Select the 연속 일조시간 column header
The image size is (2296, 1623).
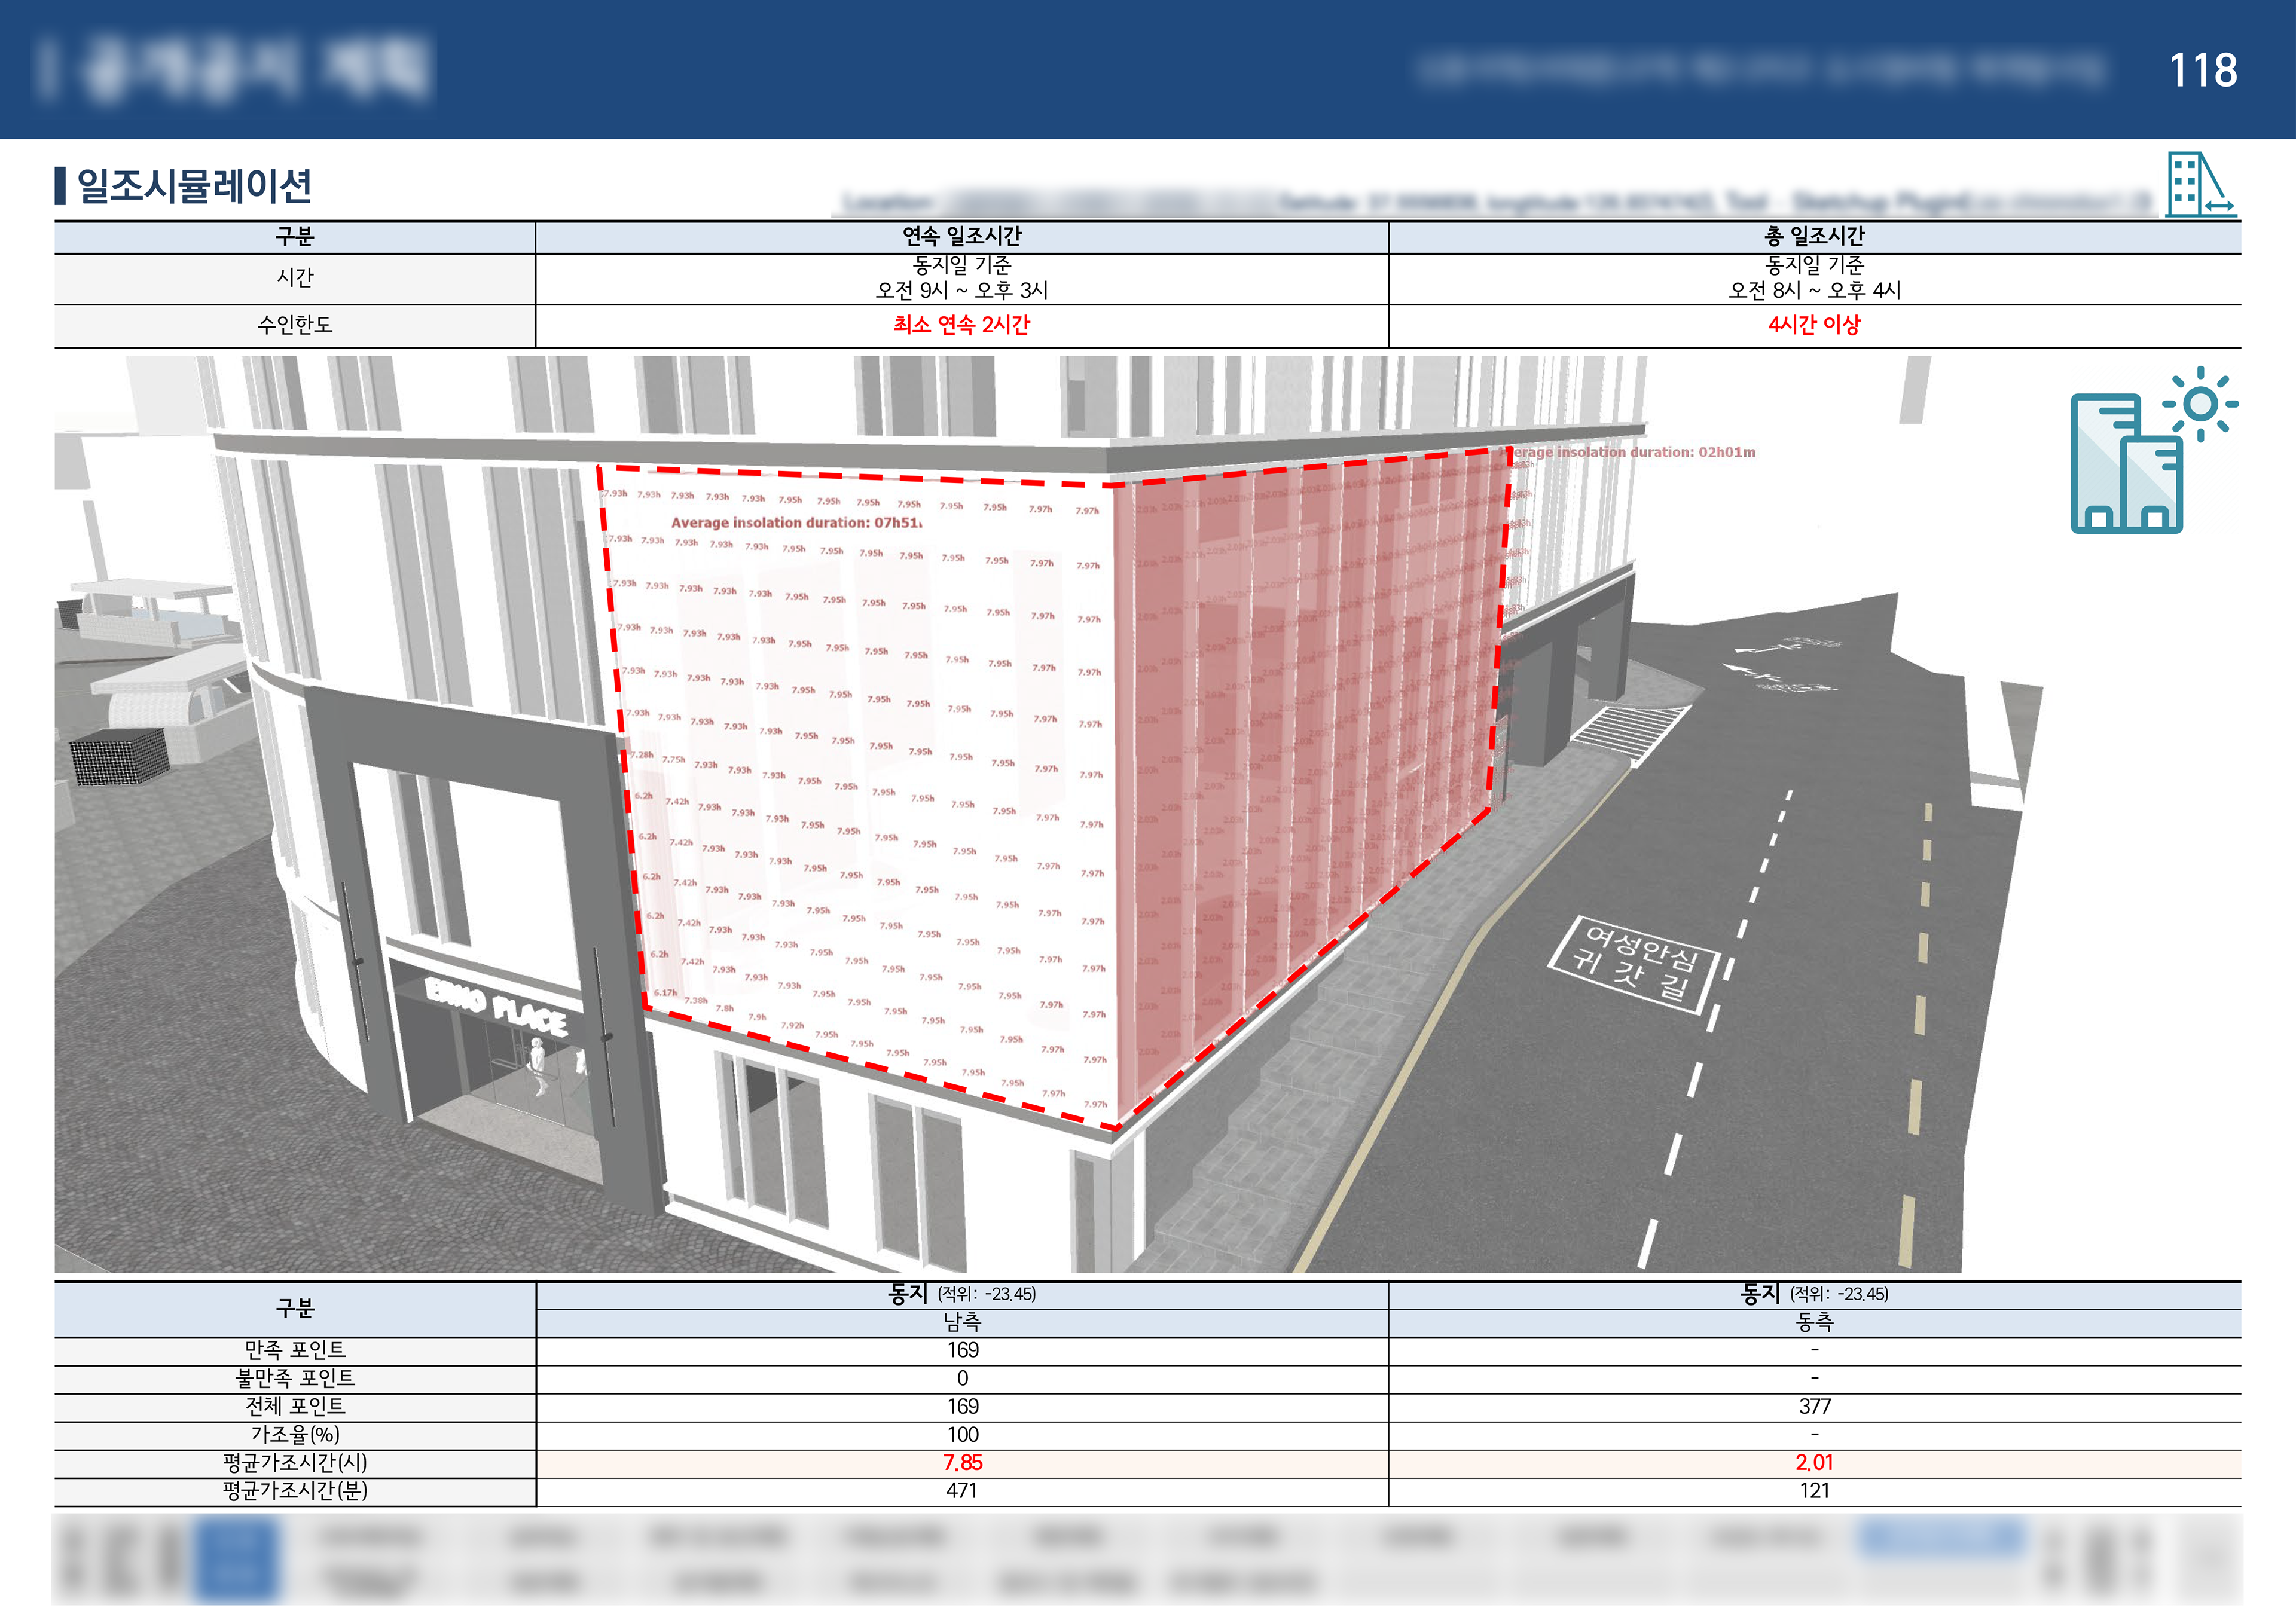[961, 236]
